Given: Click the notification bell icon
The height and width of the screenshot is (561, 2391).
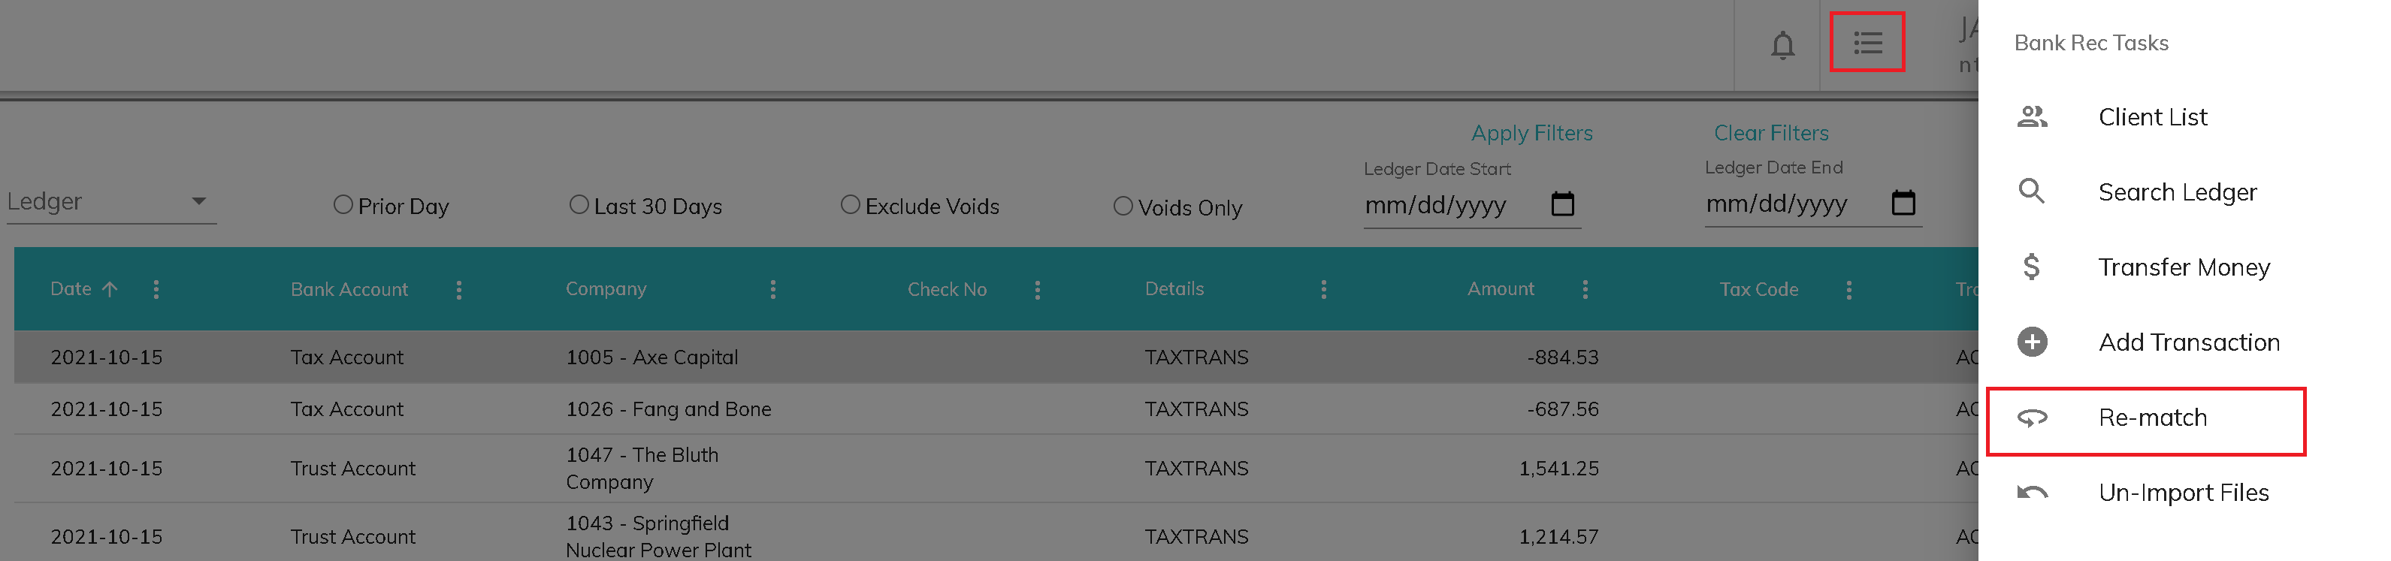Looking at the screenshot, I should pos(1782,44).
